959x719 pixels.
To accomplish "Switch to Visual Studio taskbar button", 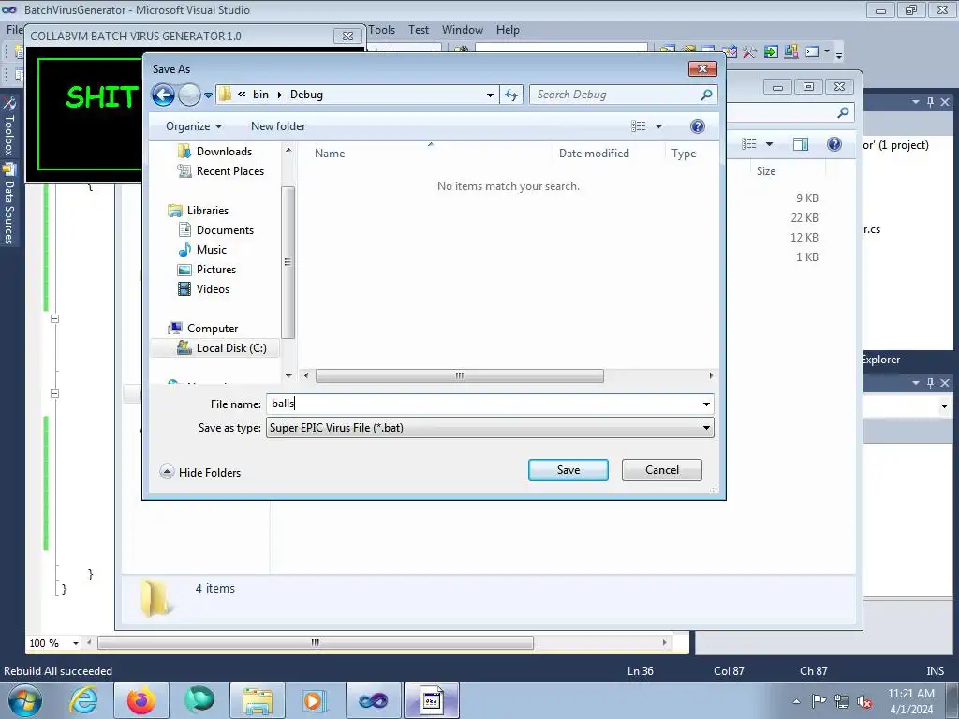I will (373, 700).
